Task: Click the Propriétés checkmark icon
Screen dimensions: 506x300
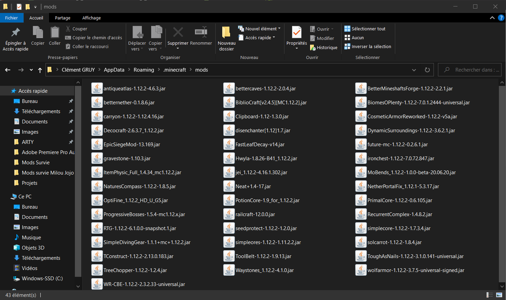Action: pyautogui.click(x=296, y=32)
